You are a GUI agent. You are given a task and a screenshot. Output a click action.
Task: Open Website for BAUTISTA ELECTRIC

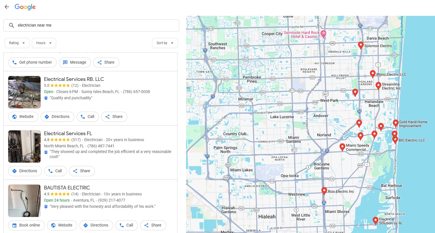pyautogui.click(x=62, y=225)
